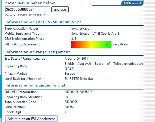This screenshot has height=122, width=155.
Task: Click the 'Information on number format' heading
Action: (35, 85)
